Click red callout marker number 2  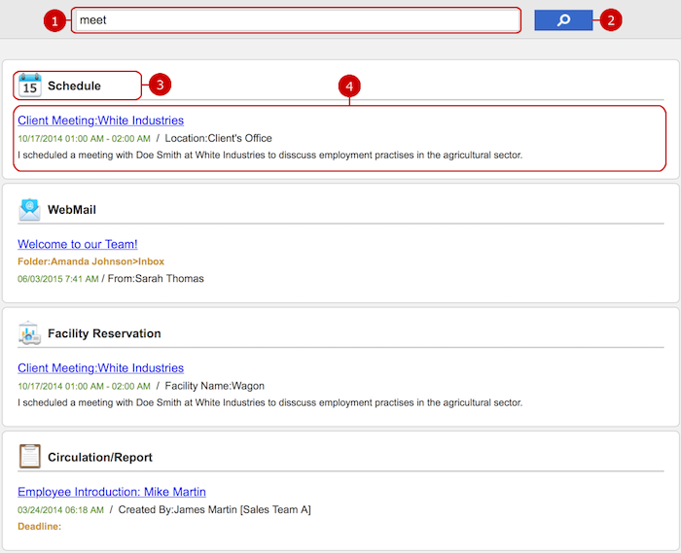(x=611, y=20)
